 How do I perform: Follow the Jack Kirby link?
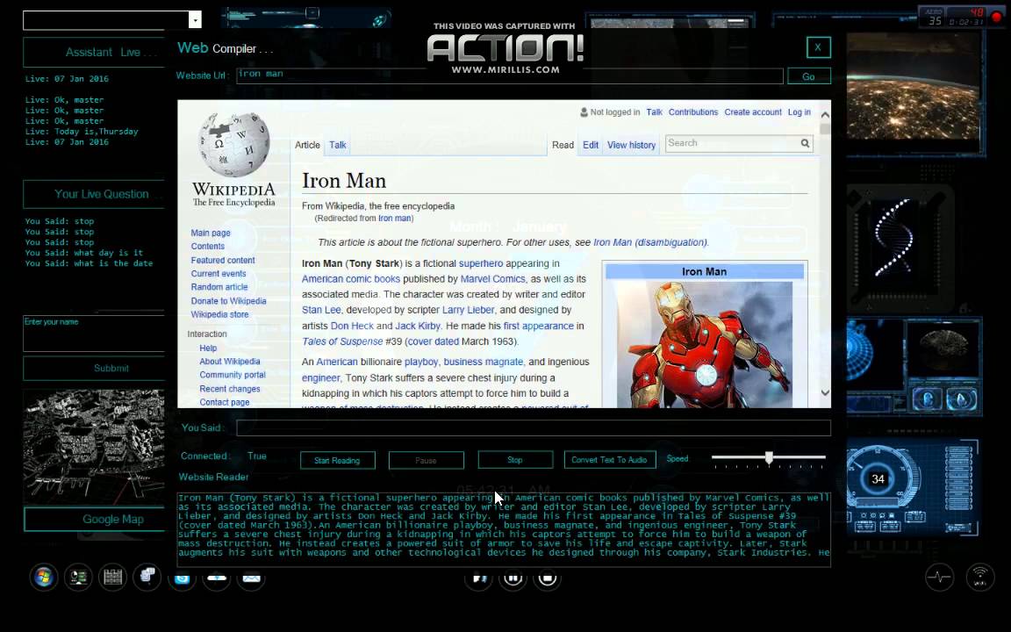click(x=417, y=327)
